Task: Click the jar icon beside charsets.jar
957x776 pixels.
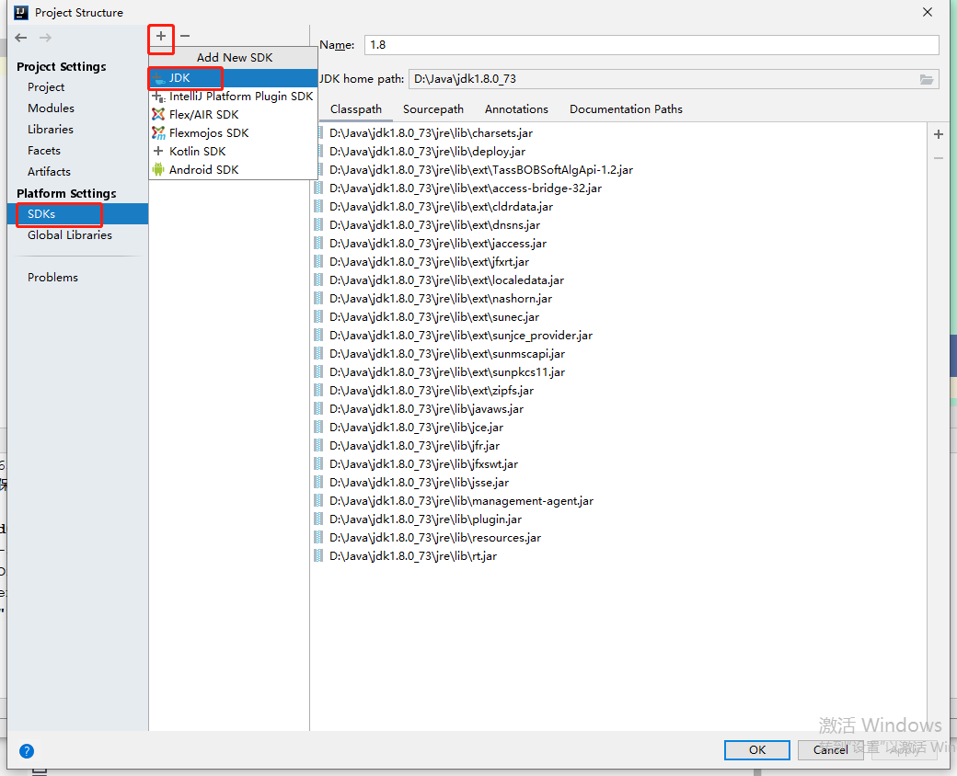Action: (318, 133)
